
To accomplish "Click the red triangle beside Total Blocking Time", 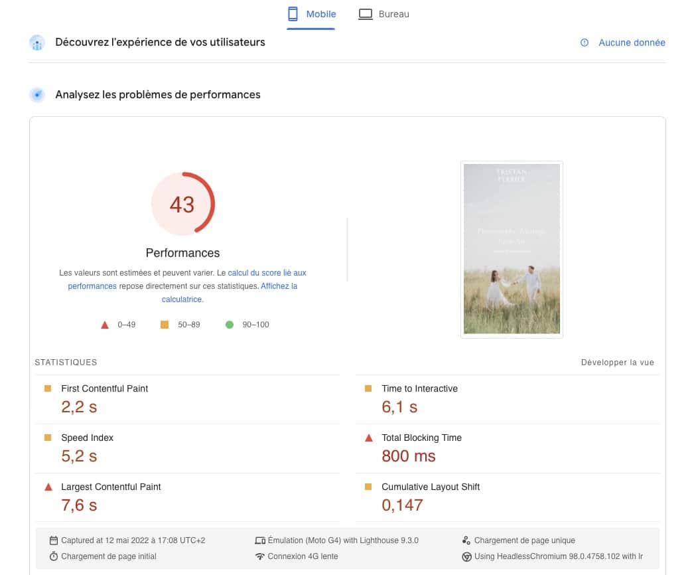I will point(368,438).
